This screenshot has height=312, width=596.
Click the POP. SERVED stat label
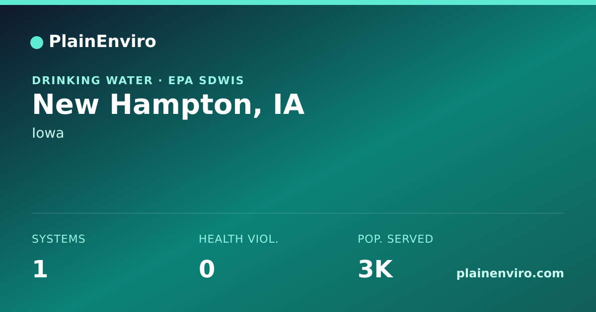pos(395,239)
